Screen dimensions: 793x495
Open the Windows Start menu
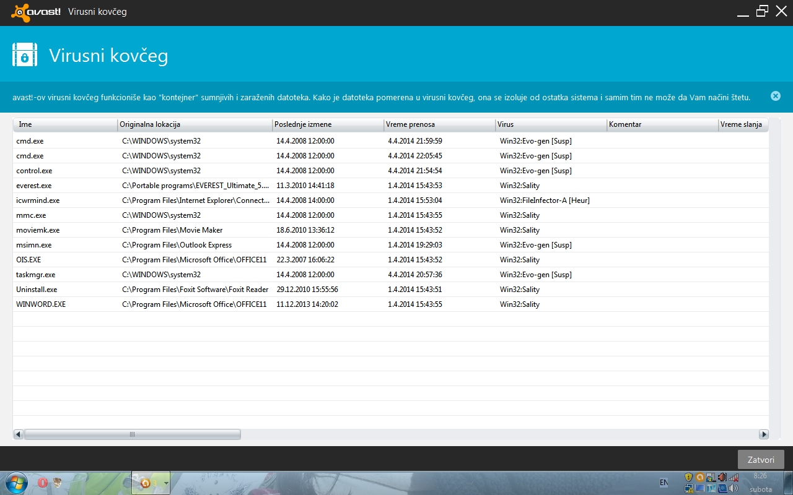15,483
